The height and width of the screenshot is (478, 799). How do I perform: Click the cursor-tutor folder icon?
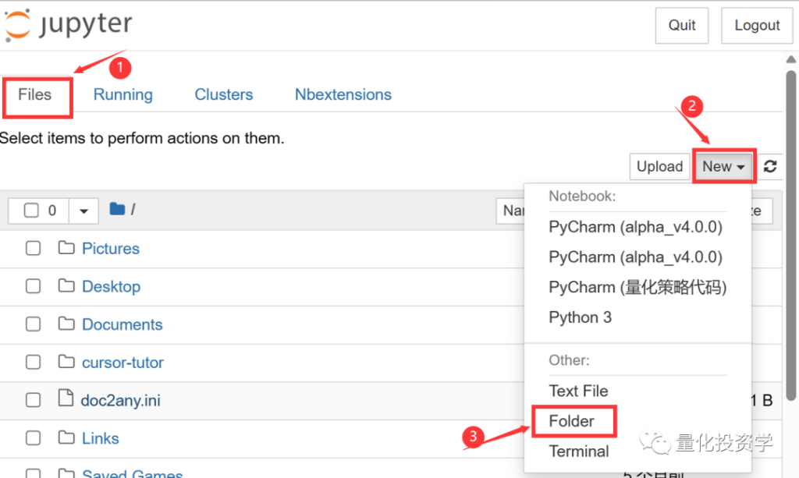pos(66,362)
